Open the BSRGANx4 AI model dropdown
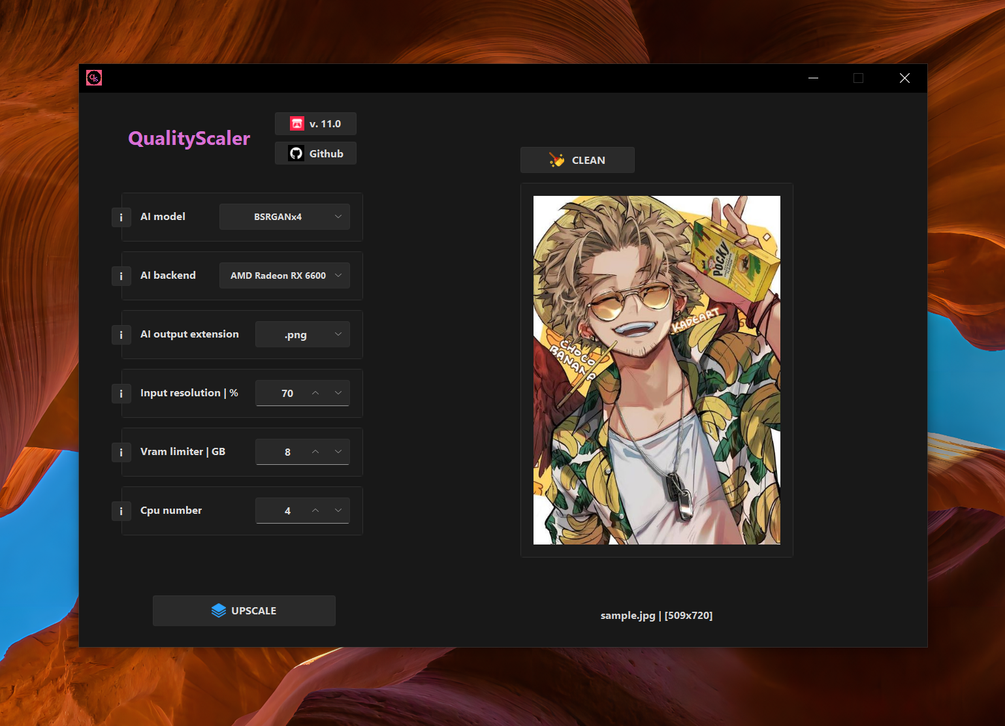Screen dimensions: 1005x726 285,217
